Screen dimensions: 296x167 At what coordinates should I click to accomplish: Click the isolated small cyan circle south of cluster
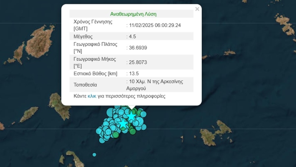point(94,154)
